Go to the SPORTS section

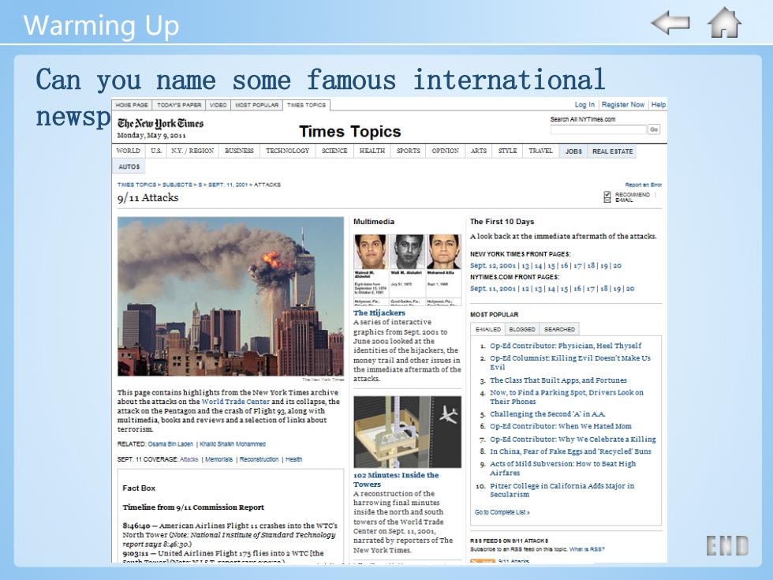pos(409,151)
